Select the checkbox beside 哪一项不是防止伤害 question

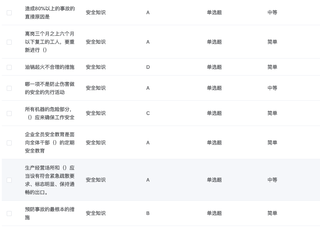[x=9, y=88]
